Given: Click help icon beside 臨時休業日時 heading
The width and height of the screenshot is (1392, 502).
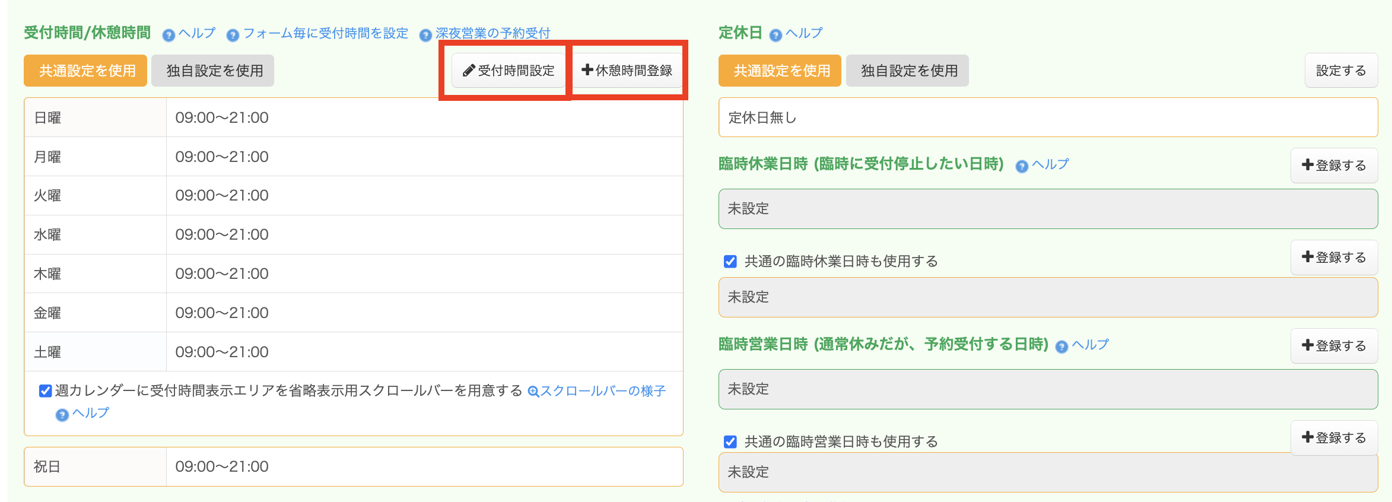Looking at the screenshot, I should click(1021, 166).
